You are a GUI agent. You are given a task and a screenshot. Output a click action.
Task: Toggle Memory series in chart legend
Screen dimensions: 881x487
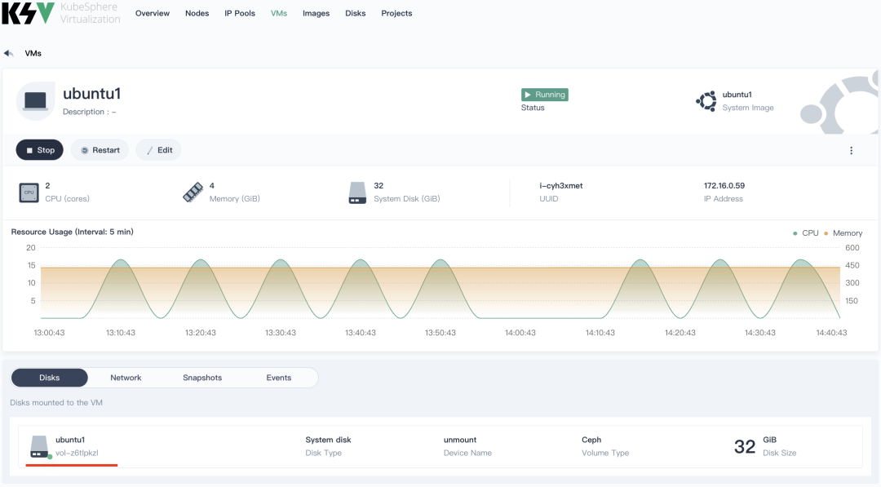coord(843,233)
